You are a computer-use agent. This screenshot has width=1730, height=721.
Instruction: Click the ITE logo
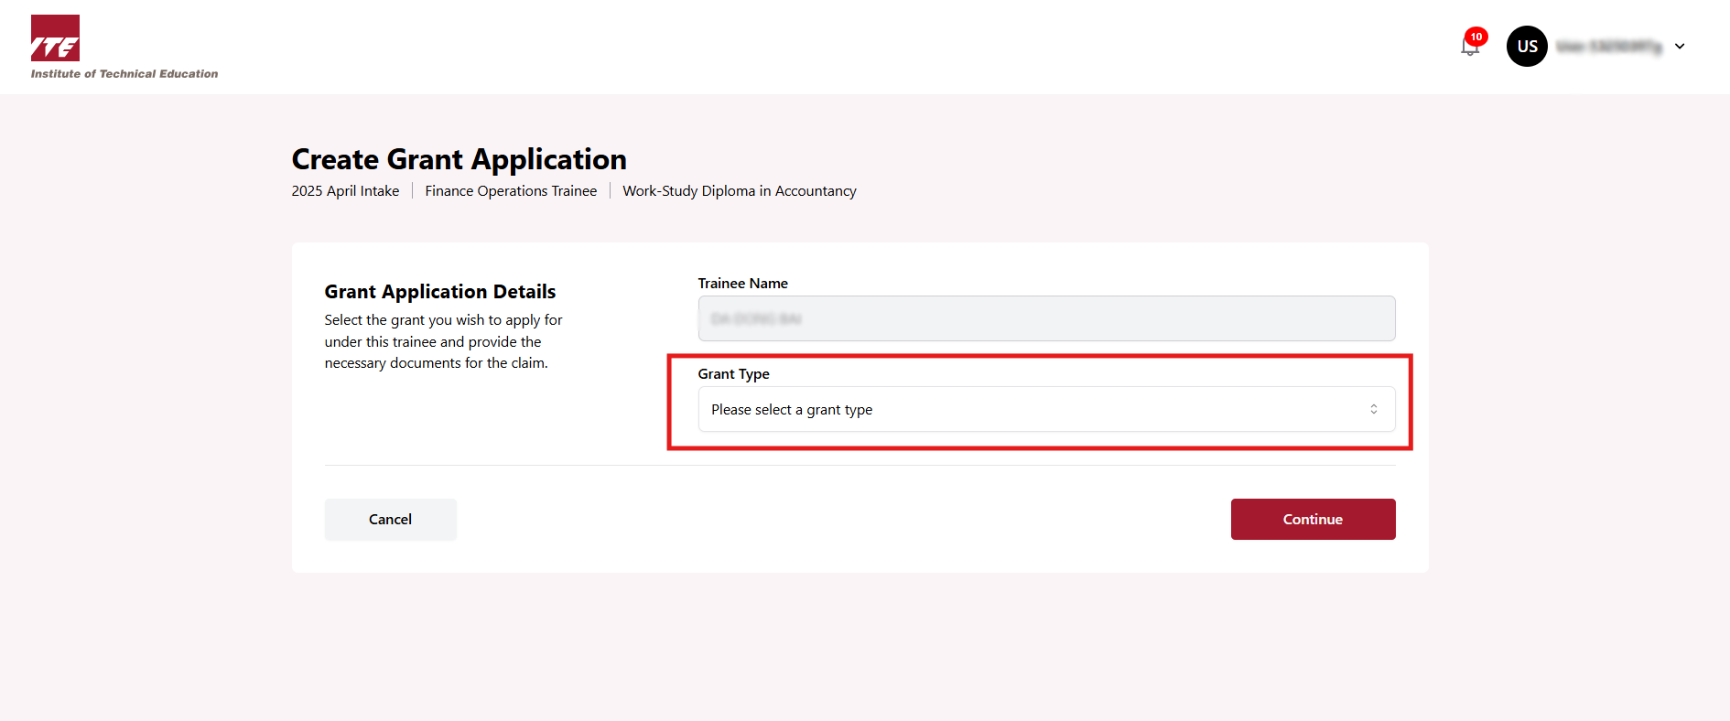point(55,38)
